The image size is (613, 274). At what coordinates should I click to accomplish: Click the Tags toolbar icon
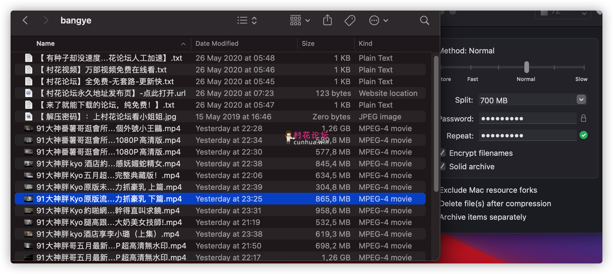pos(350,21)
